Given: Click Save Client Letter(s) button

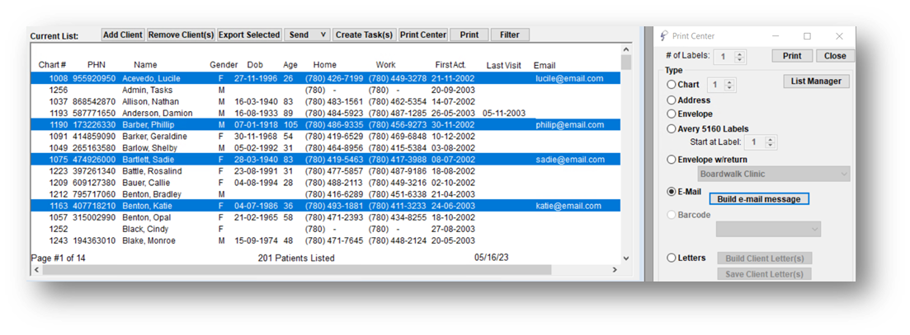Looking at the screenshot, I should [764, 274].
